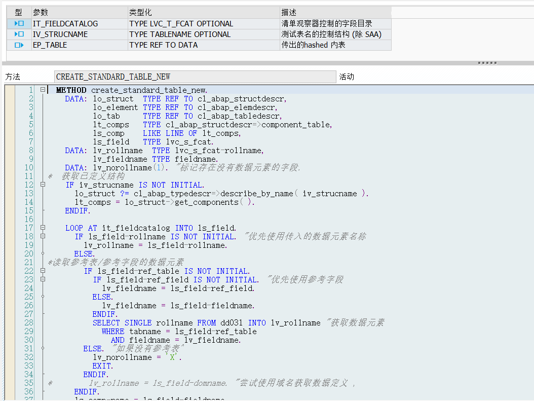The image size is (534, 401).
Task: Click typing cell TYPE REF TO DATA
Action: pyautogui.click(x=204, y=45)
